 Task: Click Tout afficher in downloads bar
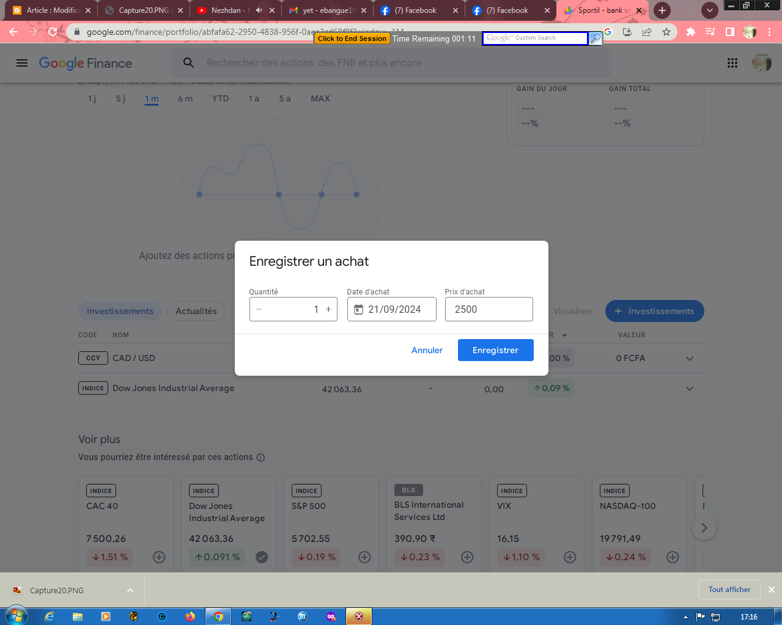pyautogui.click(x=729, y=590)
